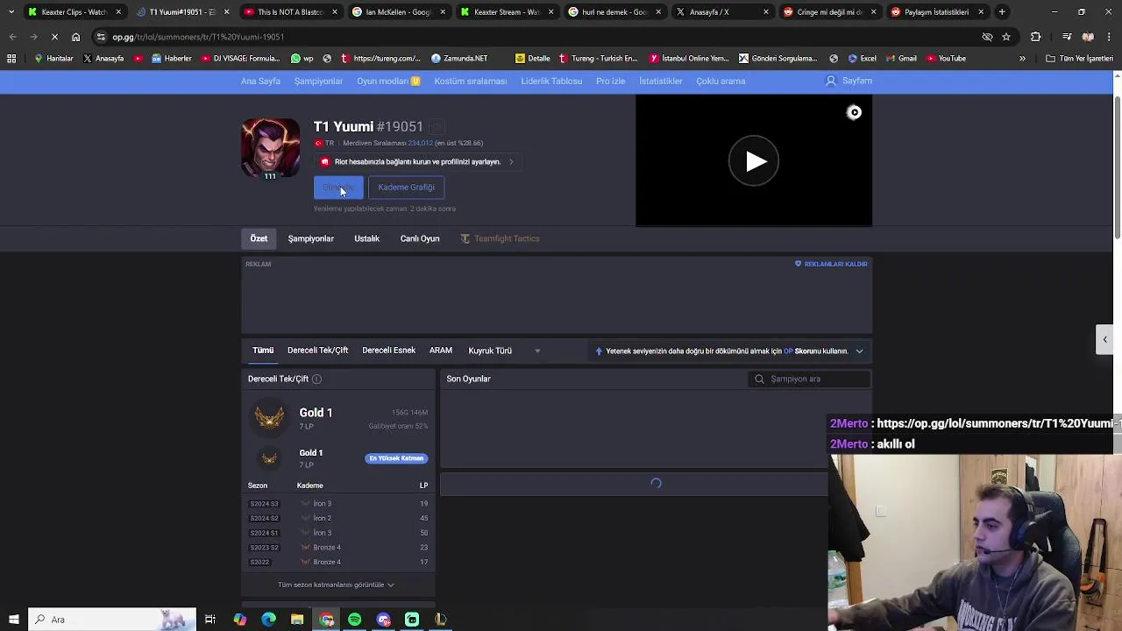Open Haritalar maps bookmark
This screenshot has height=631, width=1122.
pyautogui.click(x=53, y=59)
